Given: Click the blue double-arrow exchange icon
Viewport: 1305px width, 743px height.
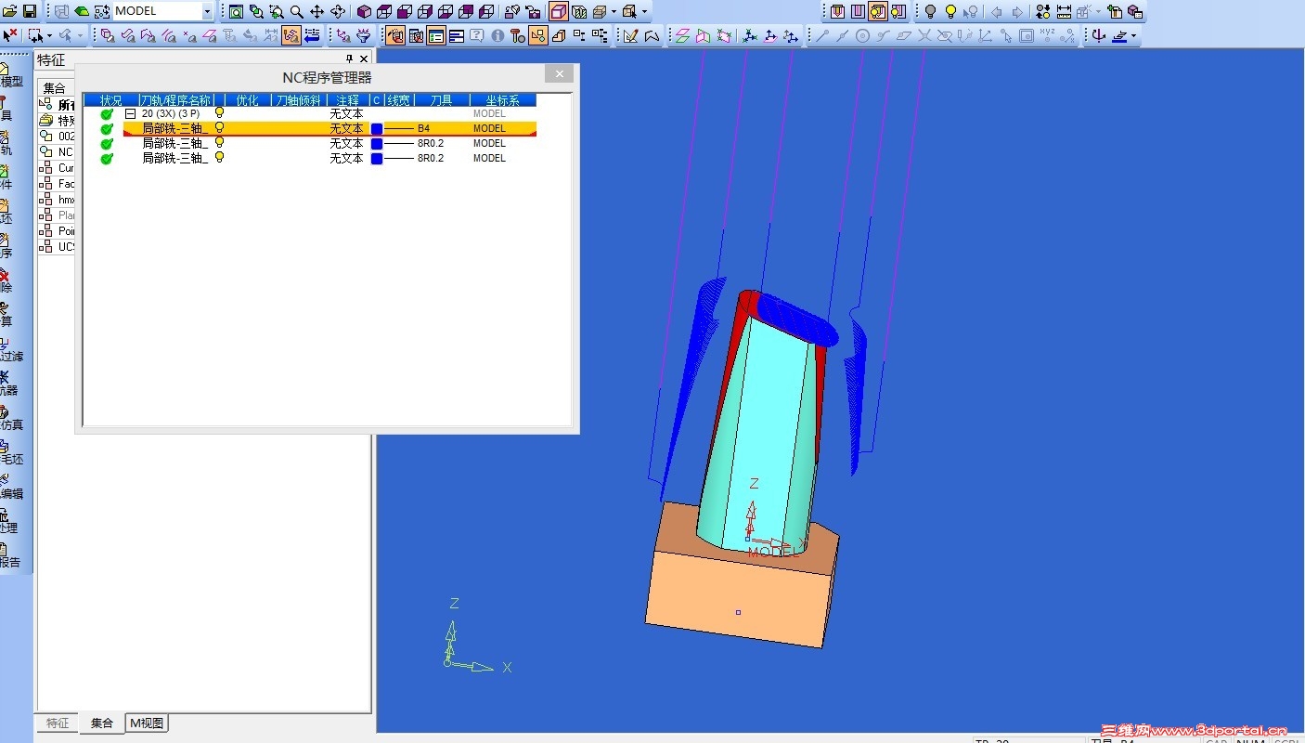Looking at the screenshot, I should tap(313, 36).
